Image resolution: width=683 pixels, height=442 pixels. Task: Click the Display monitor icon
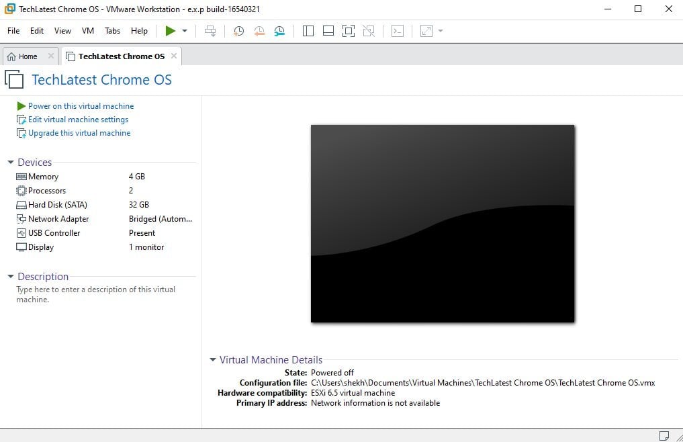21,247
